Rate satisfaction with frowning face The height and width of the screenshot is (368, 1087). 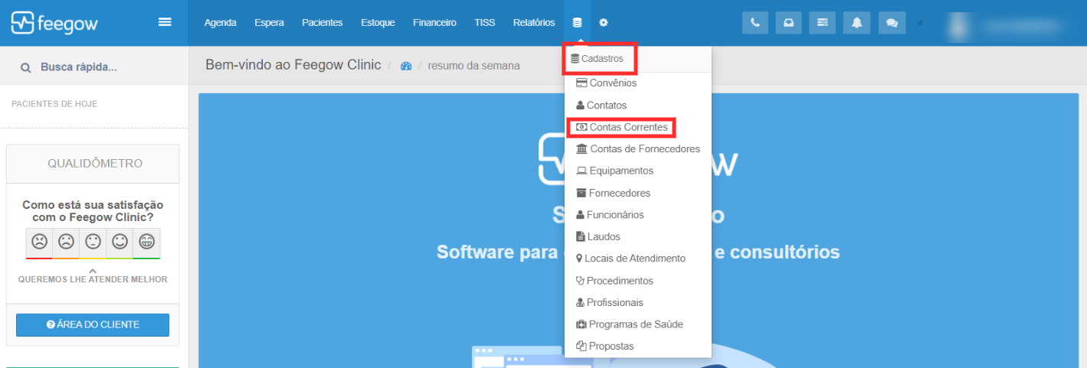tap(66, 242)
